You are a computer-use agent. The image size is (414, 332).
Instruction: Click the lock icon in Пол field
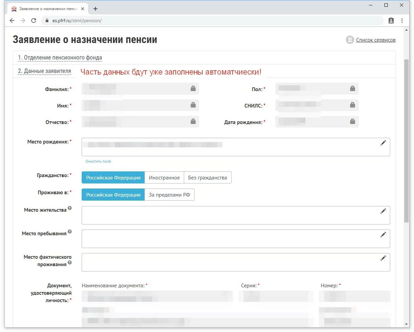[x=353, y=88]
